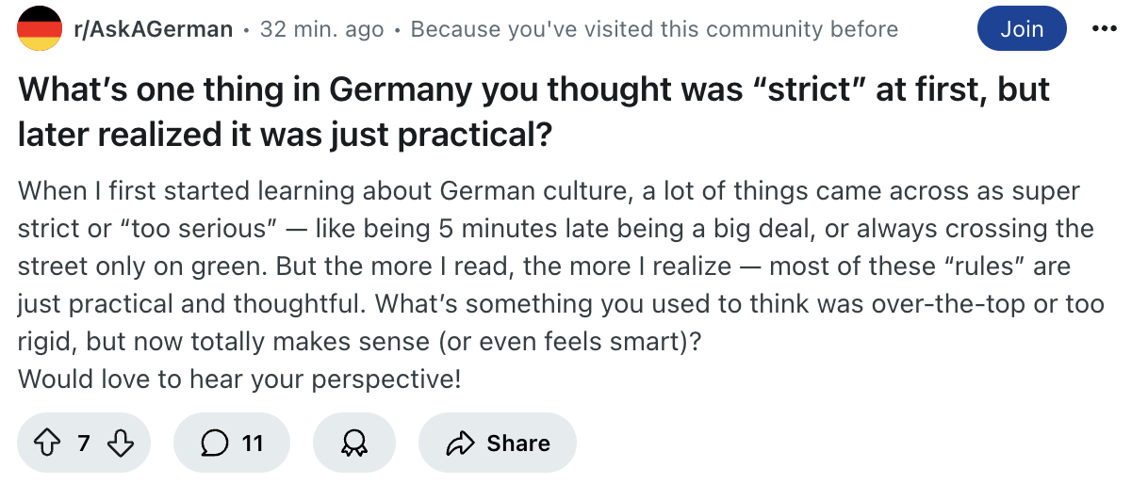Click the post body paragraph text

(561, 284)
